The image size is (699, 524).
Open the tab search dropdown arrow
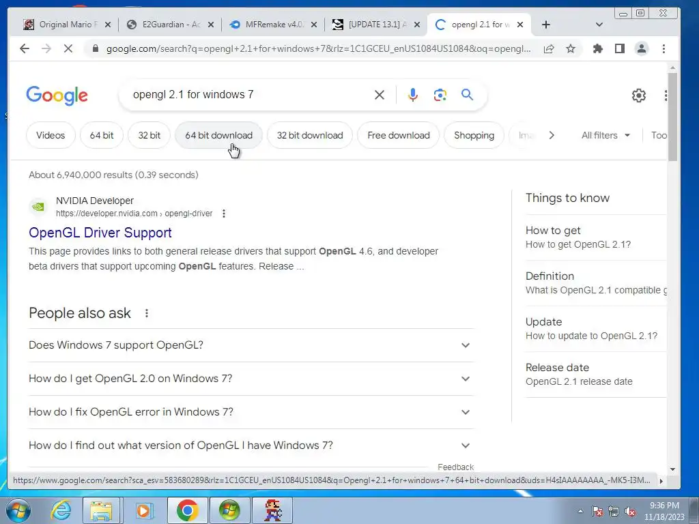tap(599, 25)
